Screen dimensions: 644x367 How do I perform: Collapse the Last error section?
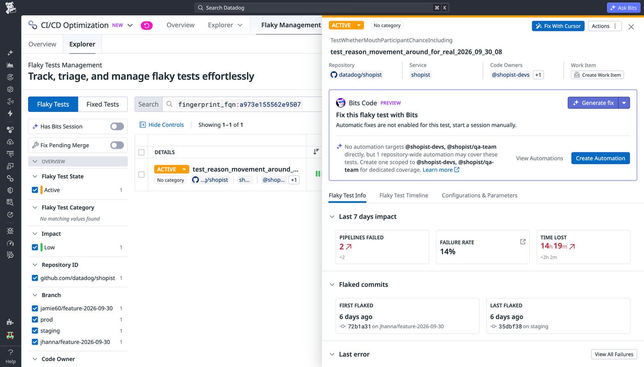332,354
